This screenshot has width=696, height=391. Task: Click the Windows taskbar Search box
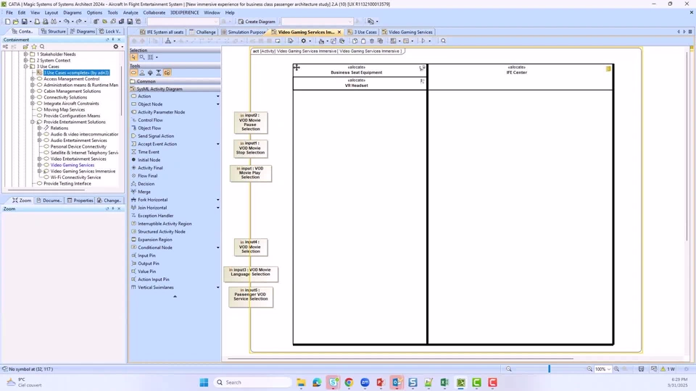pyautogui.click(x=253, y=382)
